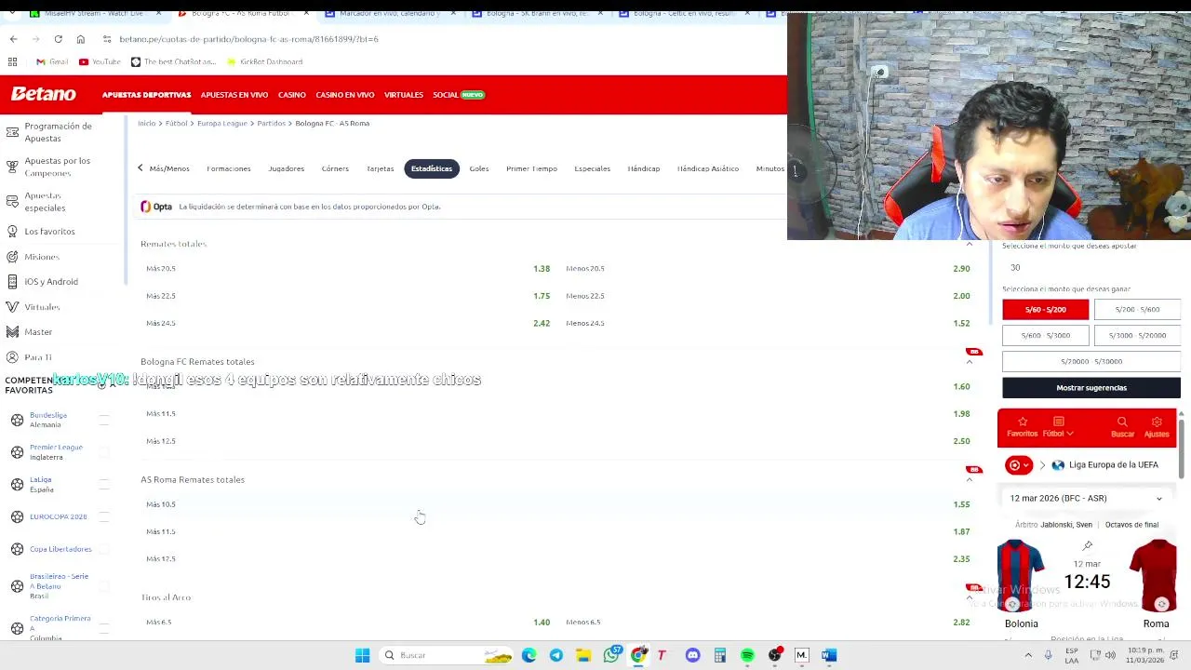The image size is (1191, 670).
Task: Click Europa League breadcrumb link
Action: pyautogui.click(x=221, y=123)
